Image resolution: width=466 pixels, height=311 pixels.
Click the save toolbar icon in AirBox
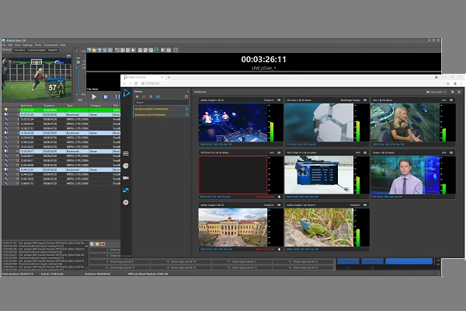coord(99,50)
